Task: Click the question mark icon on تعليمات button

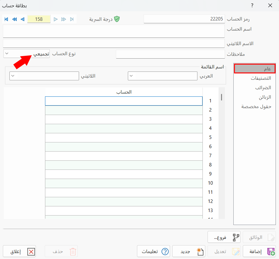Action: point(164,251)
